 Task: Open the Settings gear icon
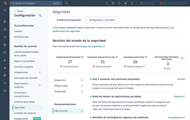pyautogui.click(x=125, y=3)
